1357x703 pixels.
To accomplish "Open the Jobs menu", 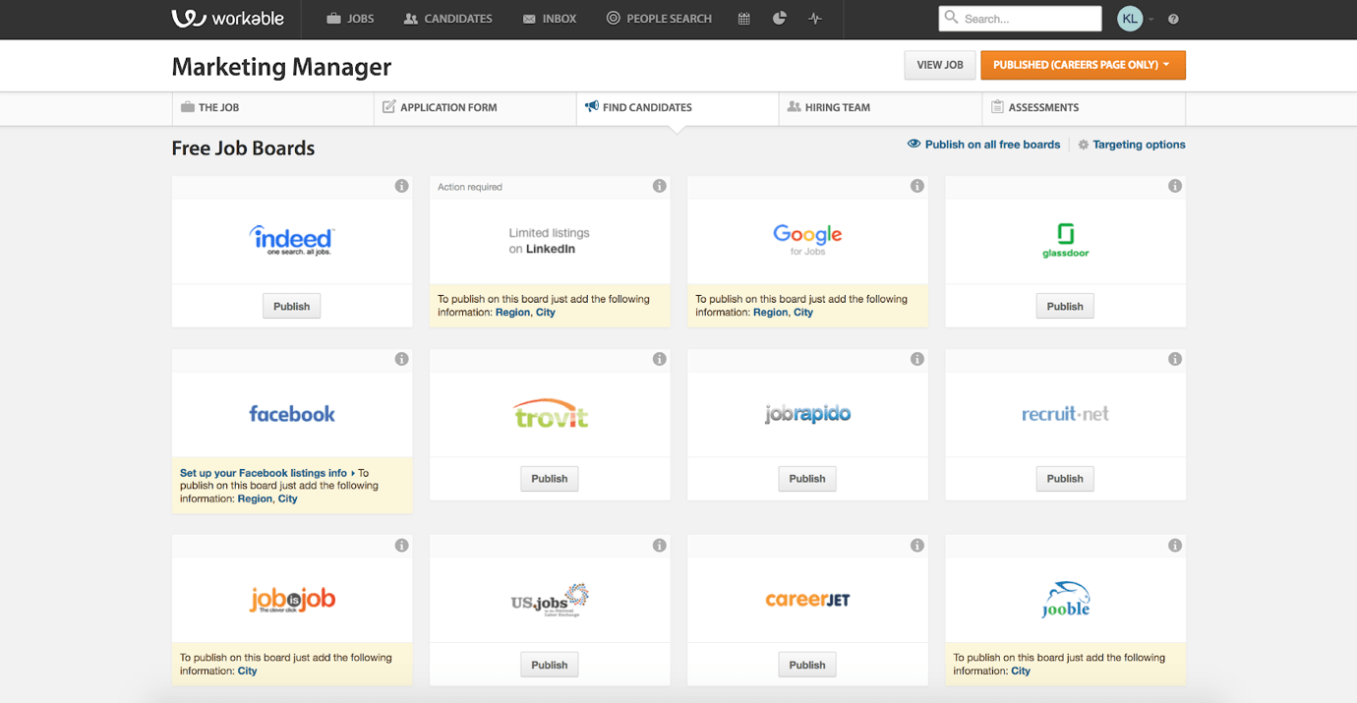I will 350,19.
